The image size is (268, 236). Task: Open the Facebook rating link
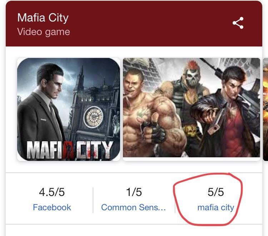coord(52,207)
